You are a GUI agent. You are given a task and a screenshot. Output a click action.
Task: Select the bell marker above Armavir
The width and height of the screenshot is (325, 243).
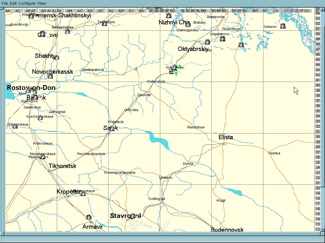point(89,217)
